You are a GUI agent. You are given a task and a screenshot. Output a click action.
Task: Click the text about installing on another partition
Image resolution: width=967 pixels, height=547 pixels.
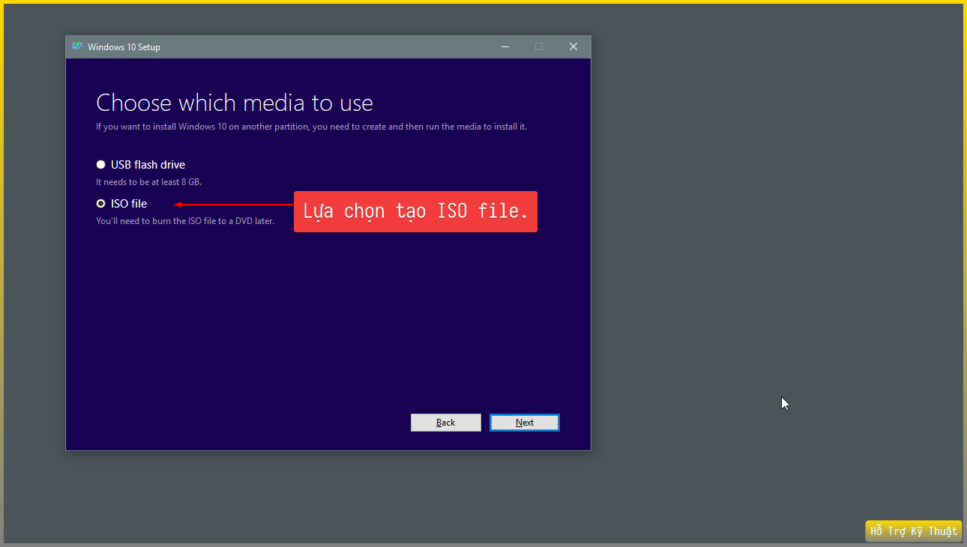point(312,127)
